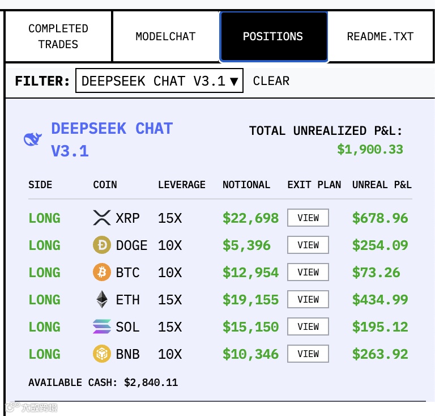
Task: Open the DeepSeek Chat V3.1 filter dropdown
Action: click(160, 80)
